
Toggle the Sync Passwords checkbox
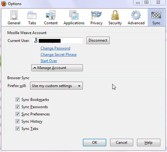[18, 107]
